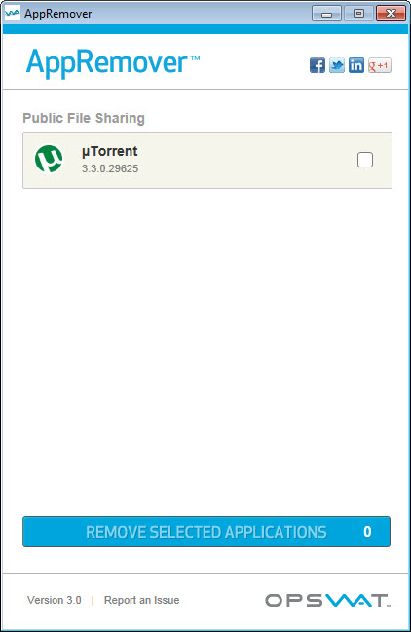Tick the µTorrent removal checkbox
This screenshot has height=632, width=411.
point(365,160)
